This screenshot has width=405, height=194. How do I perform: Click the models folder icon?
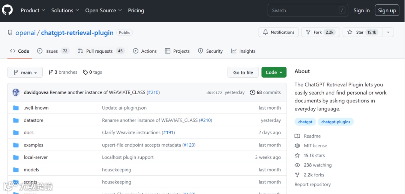(x=16, y=170)
